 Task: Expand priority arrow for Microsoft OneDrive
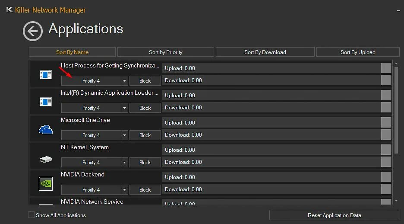point(124,135)
